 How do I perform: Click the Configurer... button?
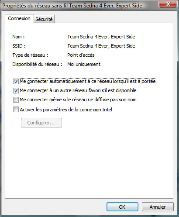(x=41, y=123)
